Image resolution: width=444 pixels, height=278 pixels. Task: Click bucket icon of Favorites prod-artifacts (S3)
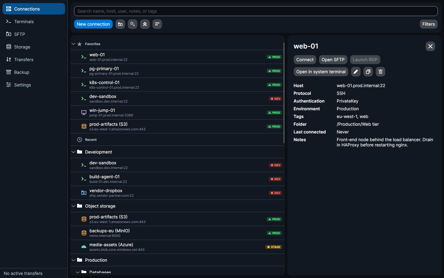pos(84,126)
